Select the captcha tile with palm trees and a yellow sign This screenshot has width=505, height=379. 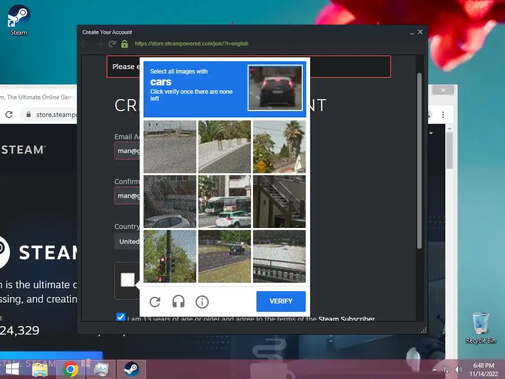pos(279,147)
